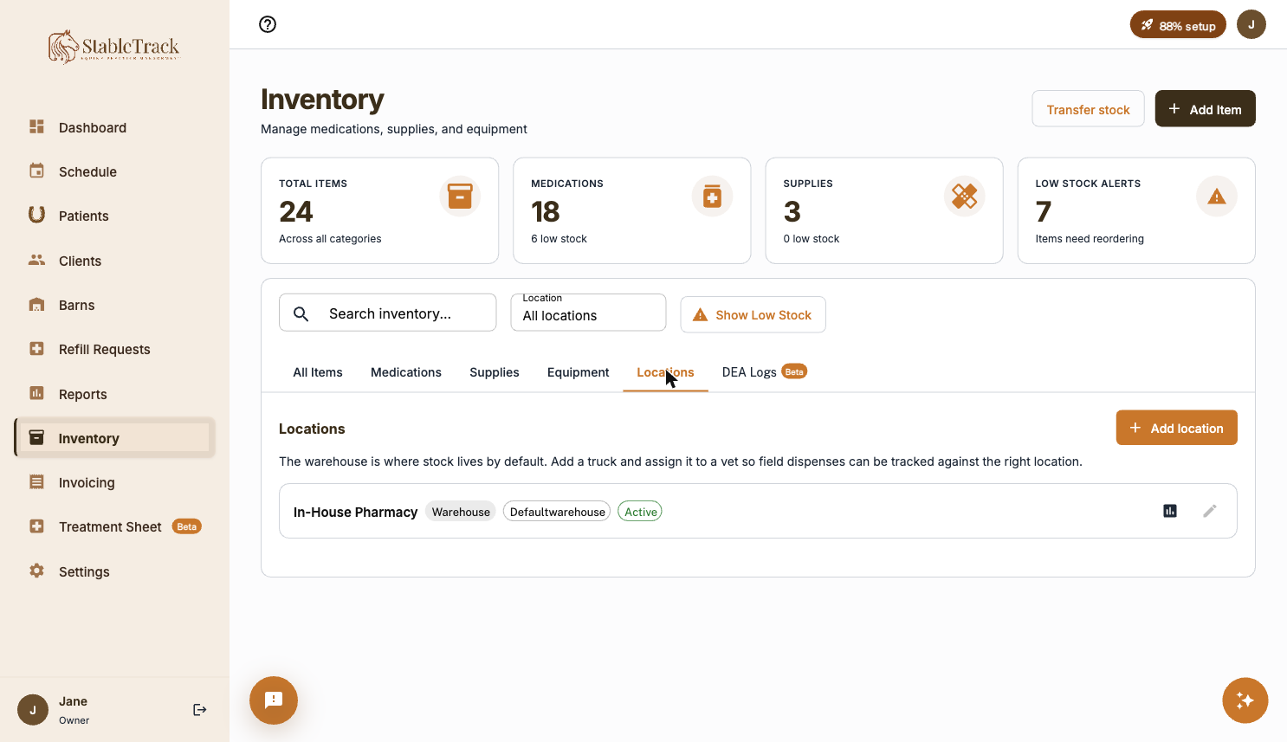Click the rocket 88% setup badge

point(1178,25)
